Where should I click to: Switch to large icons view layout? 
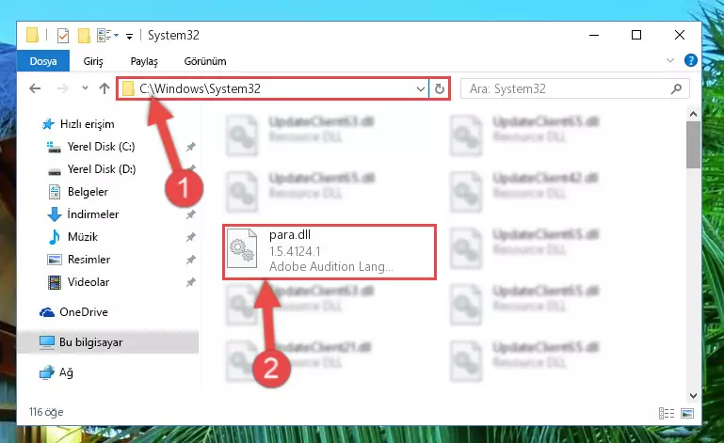(687, 413)
